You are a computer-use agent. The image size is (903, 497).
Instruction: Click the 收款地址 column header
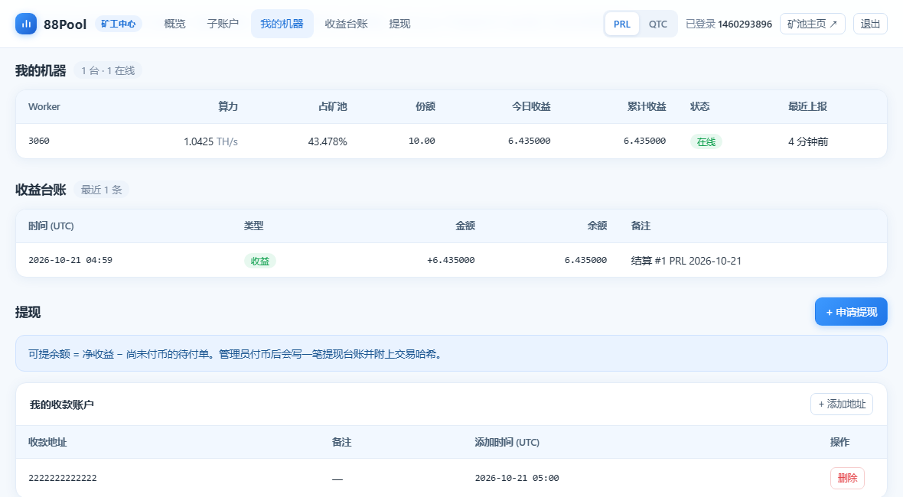pos(47,442)
